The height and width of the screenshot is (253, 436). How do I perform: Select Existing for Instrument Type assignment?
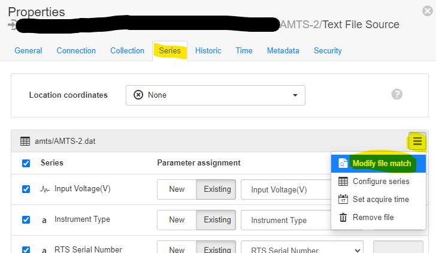217,219
